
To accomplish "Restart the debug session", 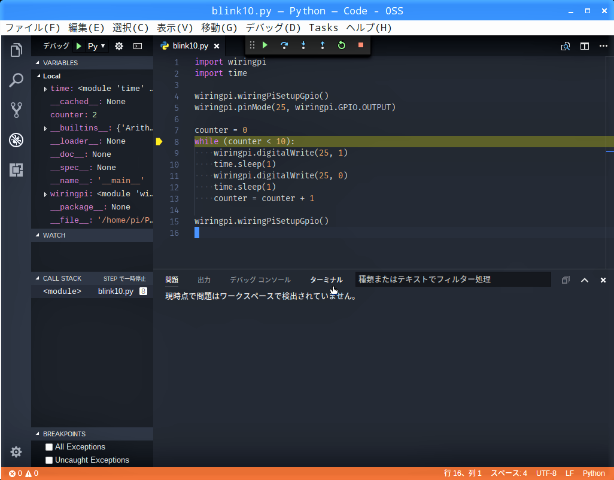I will [x=342, y=45].
